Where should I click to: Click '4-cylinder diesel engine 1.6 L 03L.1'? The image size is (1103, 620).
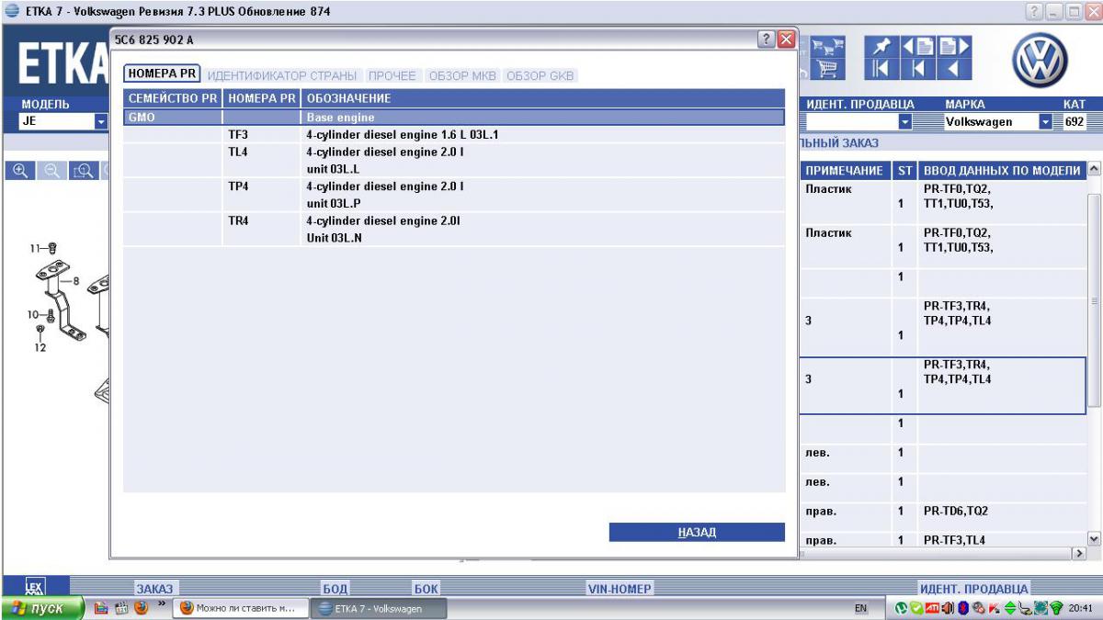402,135
